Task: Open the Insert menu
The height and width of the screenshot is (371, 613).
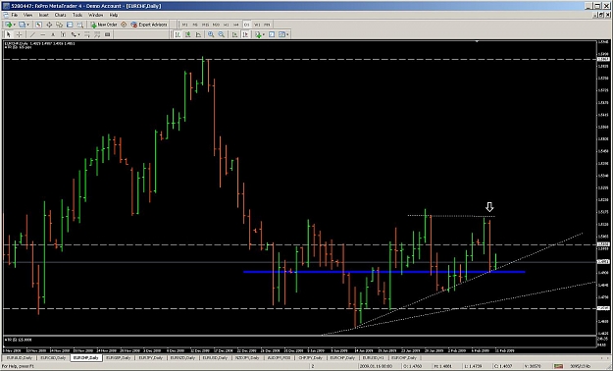Action: pos(44,15)
